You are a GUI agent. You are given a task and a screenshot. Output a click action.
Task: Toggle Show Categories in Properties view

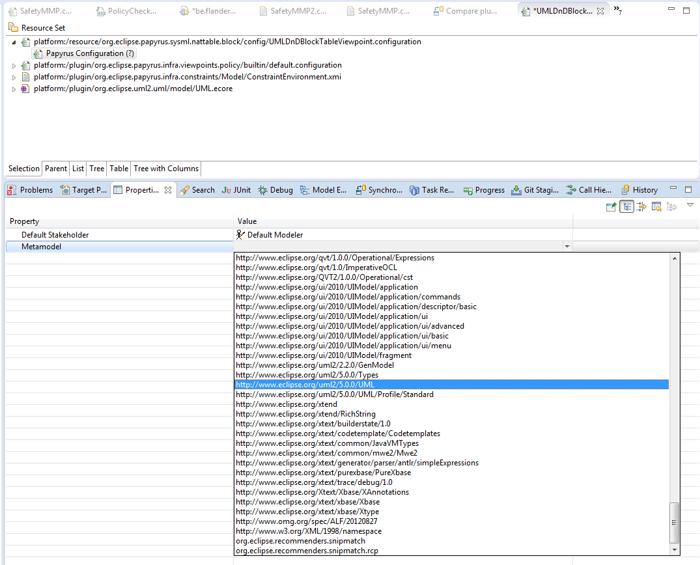(x=626, y=206)
